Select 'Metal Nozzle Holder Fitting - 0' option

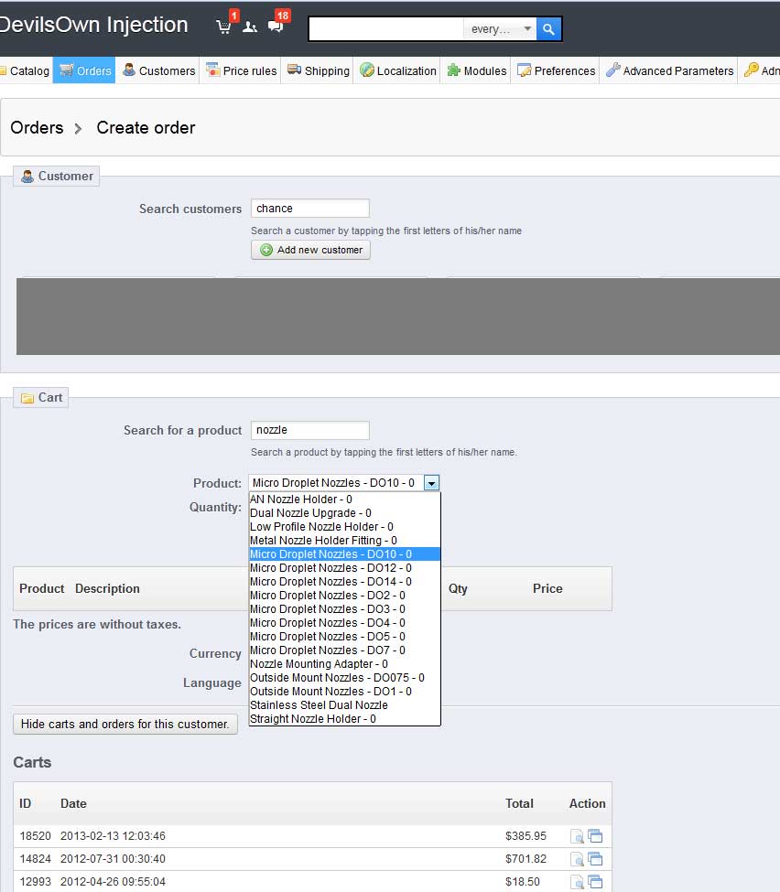pyautogui.click(x=344, y=541)
